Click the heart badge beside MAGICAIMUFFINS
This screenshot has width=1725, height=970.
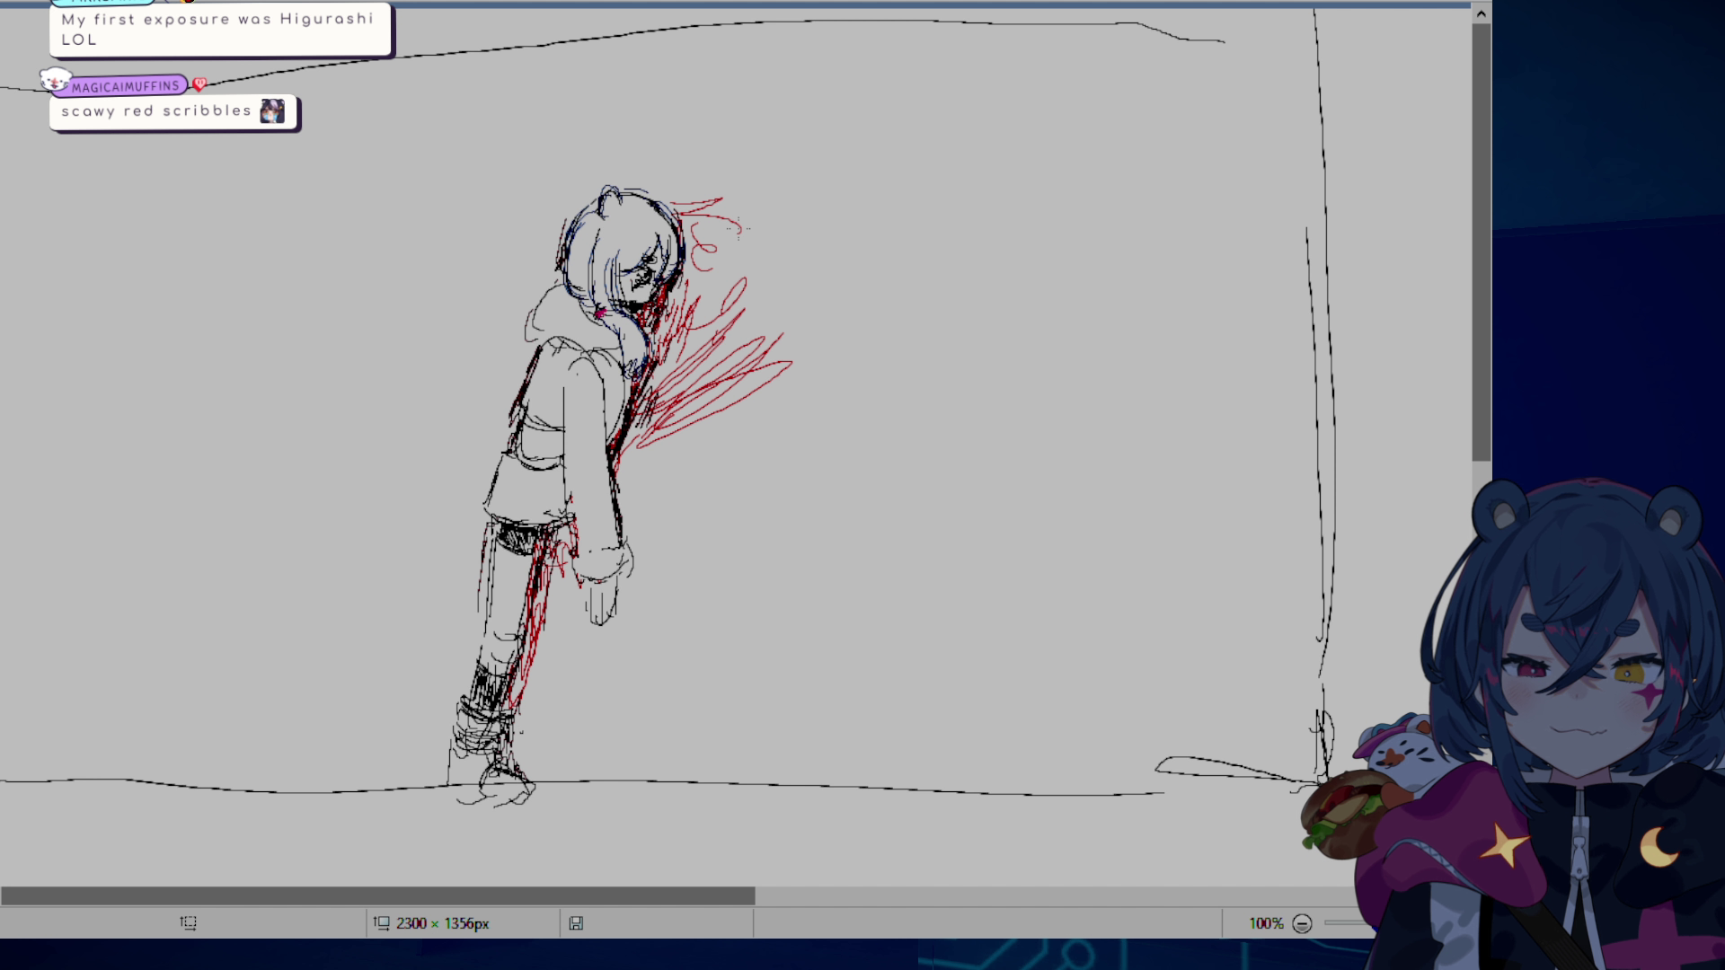(x=199, y=84)
